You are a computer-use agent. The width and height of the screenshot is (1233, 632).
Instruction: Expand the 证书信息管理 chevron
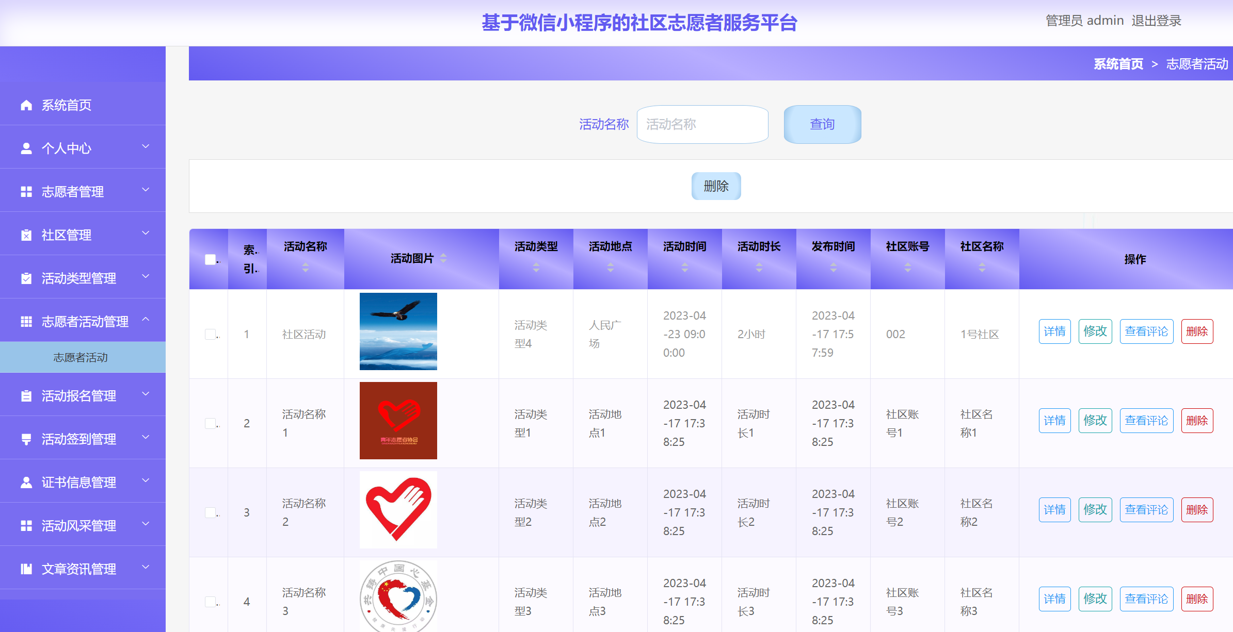pos(146,481)
